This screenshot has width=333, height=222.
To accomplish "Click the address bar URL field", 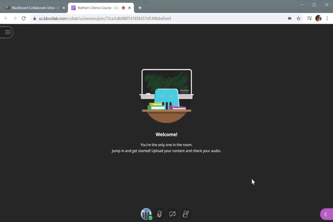I will pyautogui.click(x=139, y=18).
